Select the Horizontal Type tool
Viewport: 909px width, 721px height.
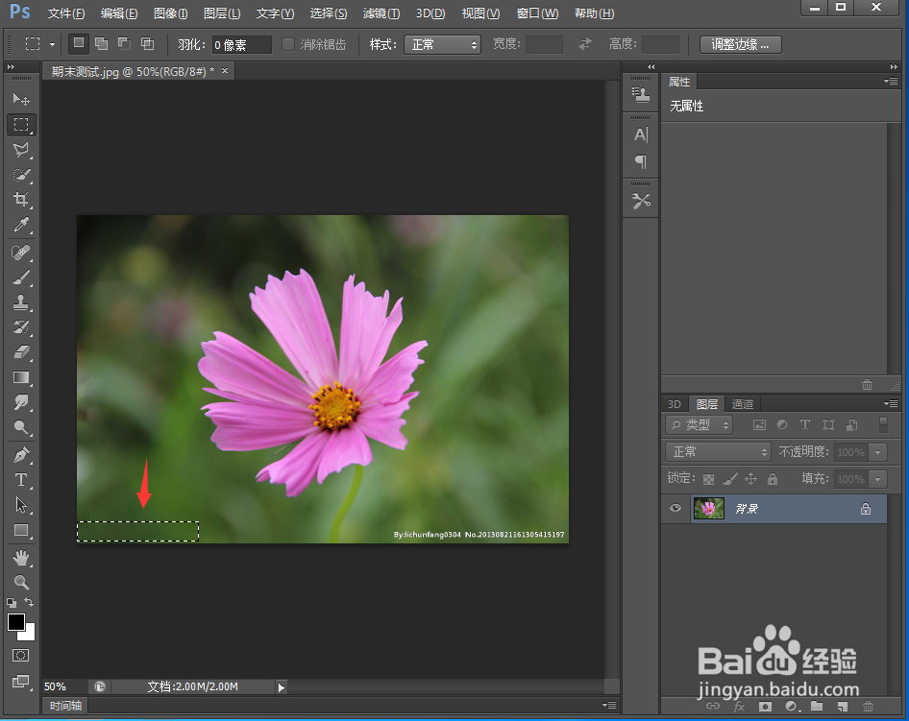[21, 480]
